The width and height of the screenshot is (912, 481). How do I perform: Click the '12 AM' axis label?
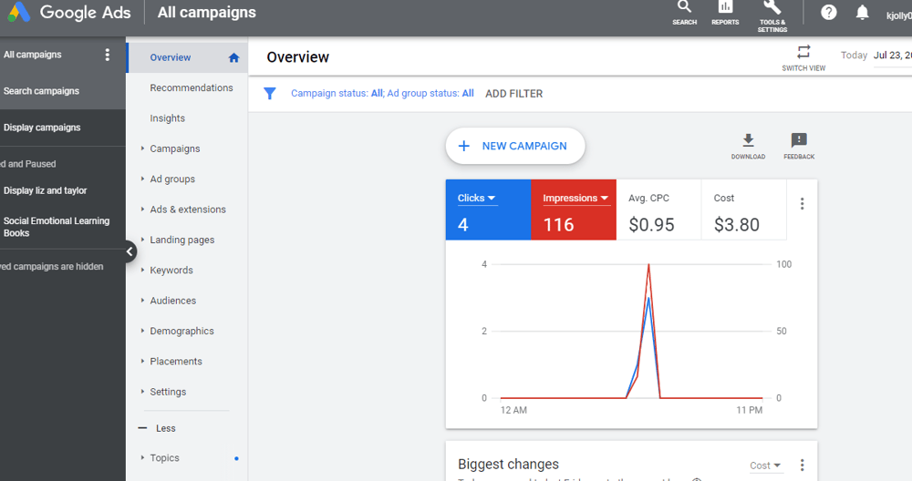(513, 410)
